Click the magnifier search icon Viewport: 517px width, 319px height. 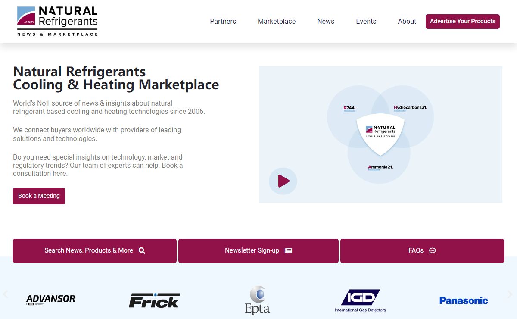[x=142, y=250]
